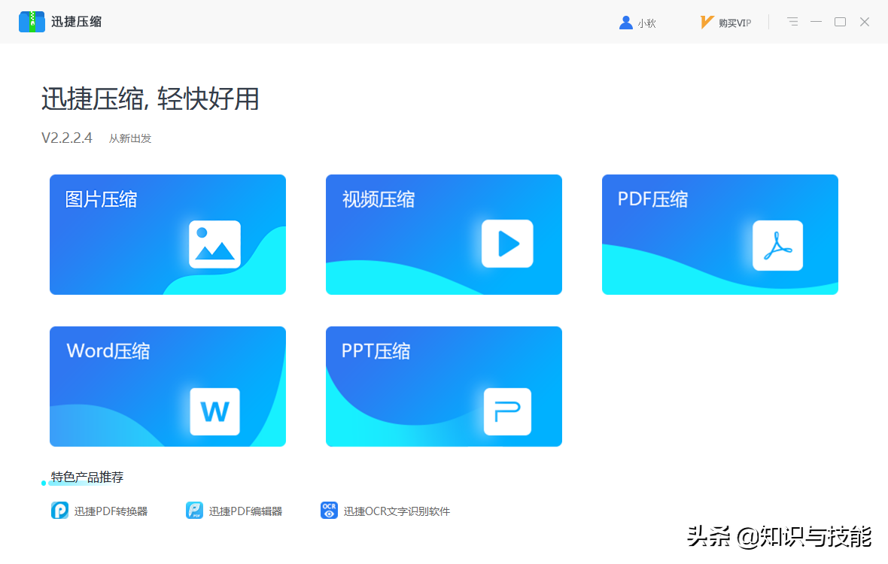Open 视频压缩 by its title text
The image size is (888, 564).
(379, 199)
